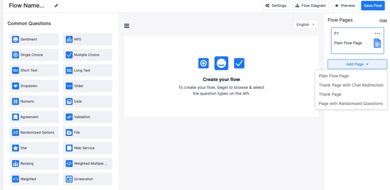Click the Flow Name title text
This screenshot has width=390, height=190.
tap(27, 6)
